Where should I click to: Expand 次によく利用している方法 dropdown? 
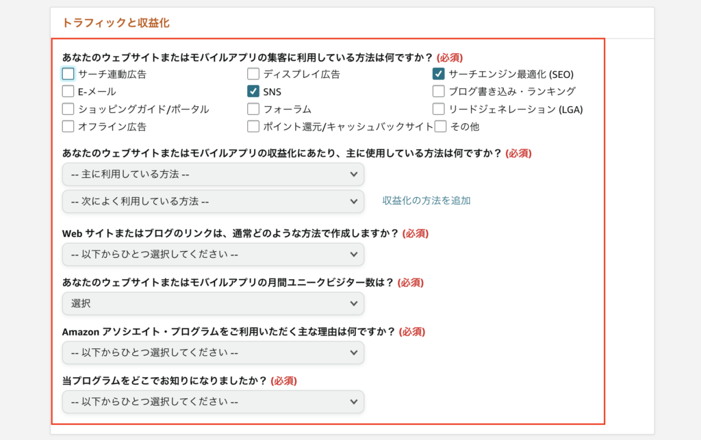tap(214, 201)
